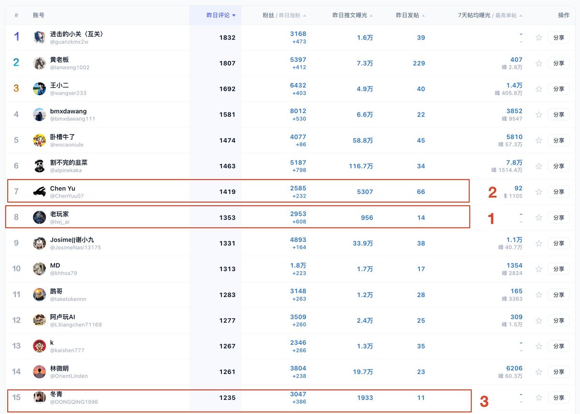
Task: Open account name 黄老板
Action: (x=59, y=59)
